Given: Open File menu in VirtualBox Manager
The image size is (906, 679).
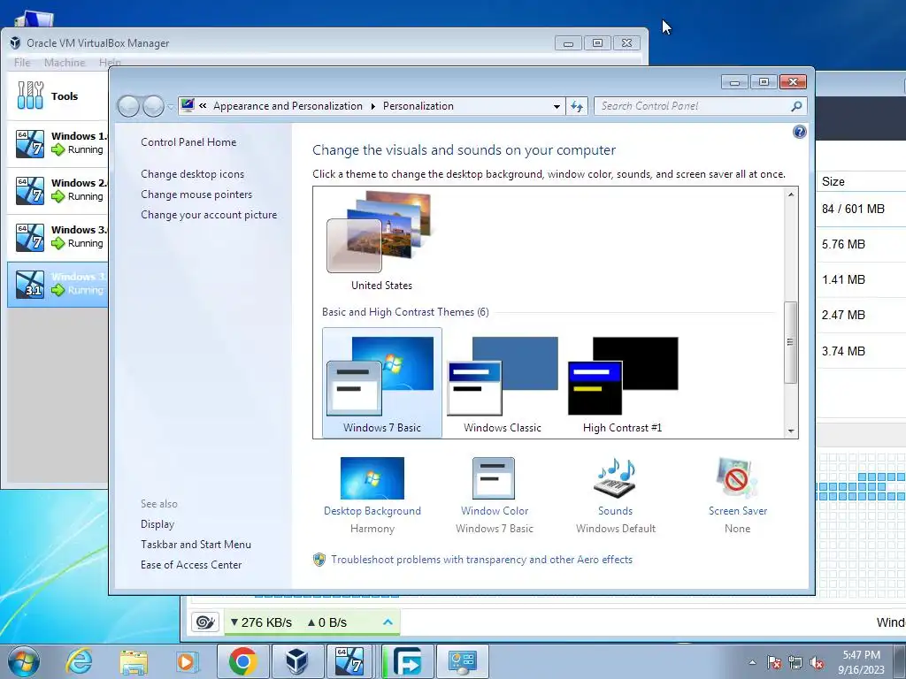Looking at the screenshot, I should tap(22, 63).
